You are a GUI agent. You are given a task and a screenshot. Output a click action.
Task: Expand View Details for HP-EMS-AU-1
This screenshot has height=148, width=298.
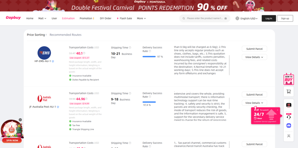[x=254, y=57]
